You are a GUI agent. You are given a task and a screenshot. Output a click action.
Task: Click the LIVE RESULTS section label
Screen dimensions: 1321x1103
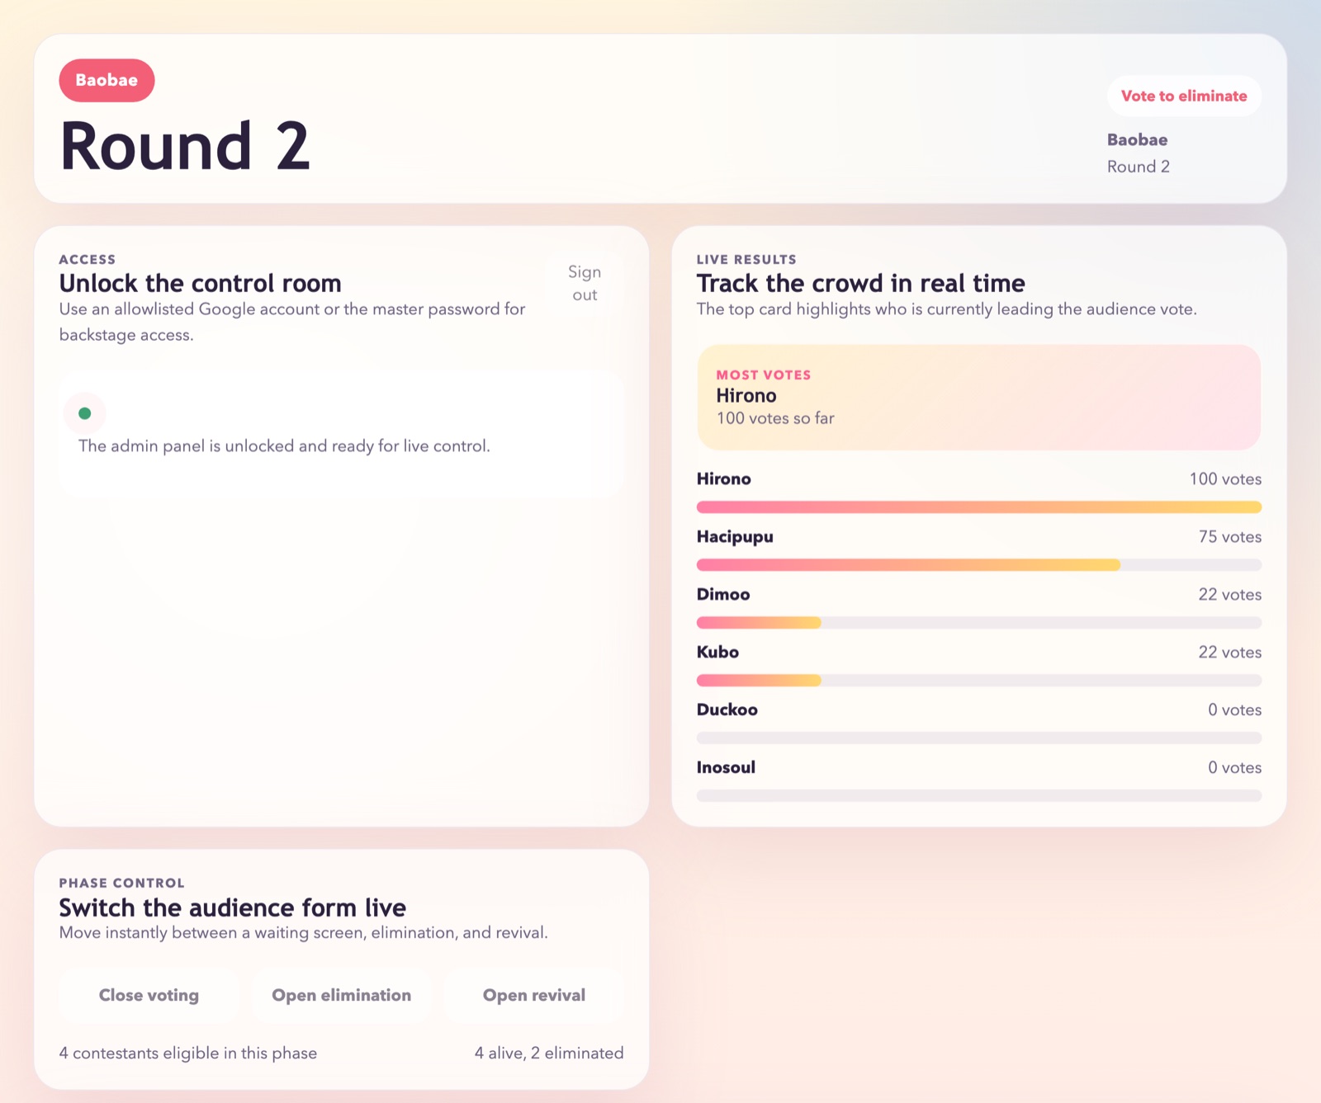point(746,259)
